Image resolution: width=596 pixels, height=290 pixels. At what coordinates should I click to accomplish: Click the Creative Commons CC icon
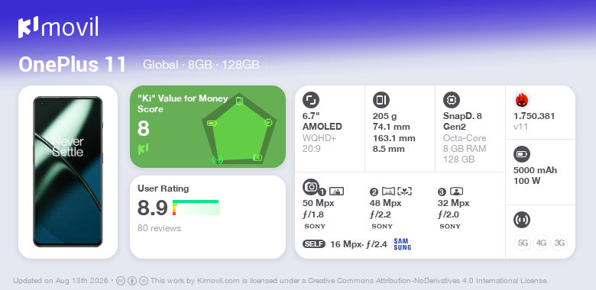121,281
